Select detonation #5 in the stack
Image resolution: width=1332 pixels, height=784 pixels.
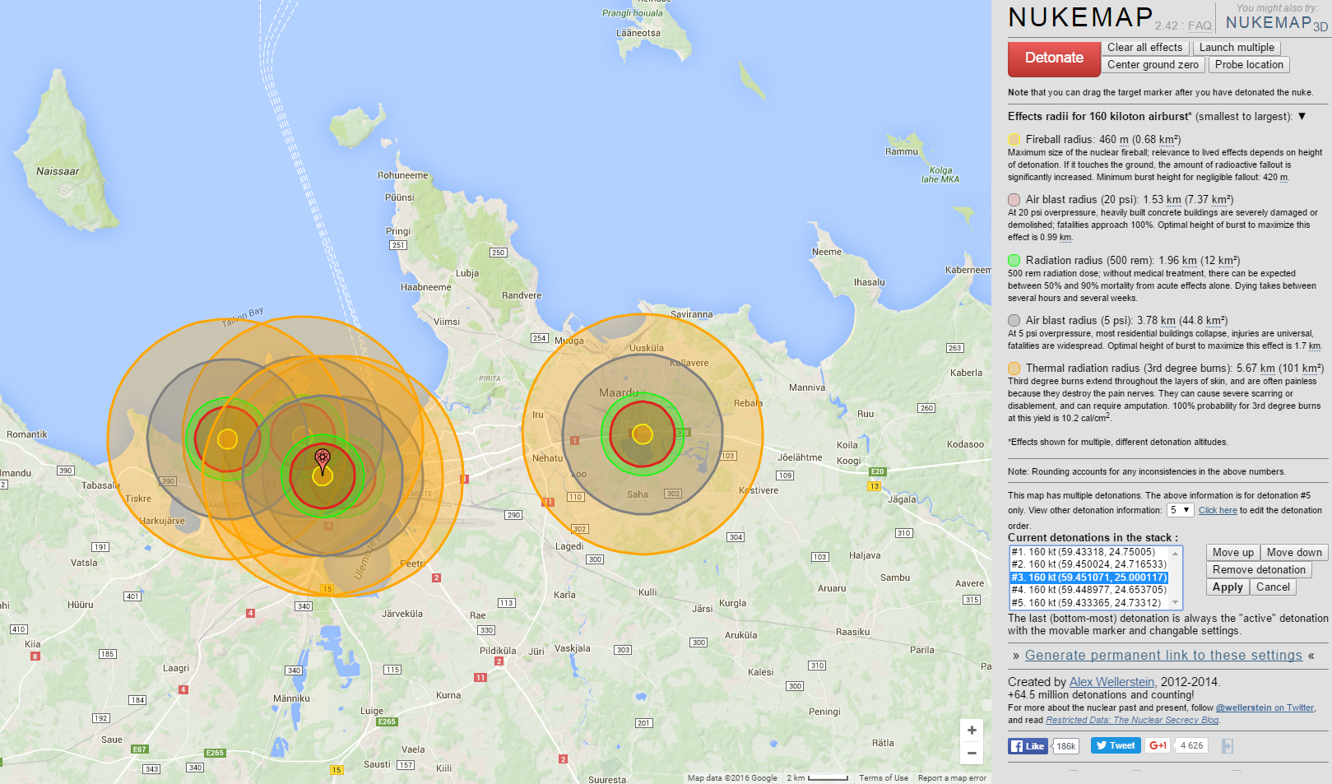tap(1089, 603)
